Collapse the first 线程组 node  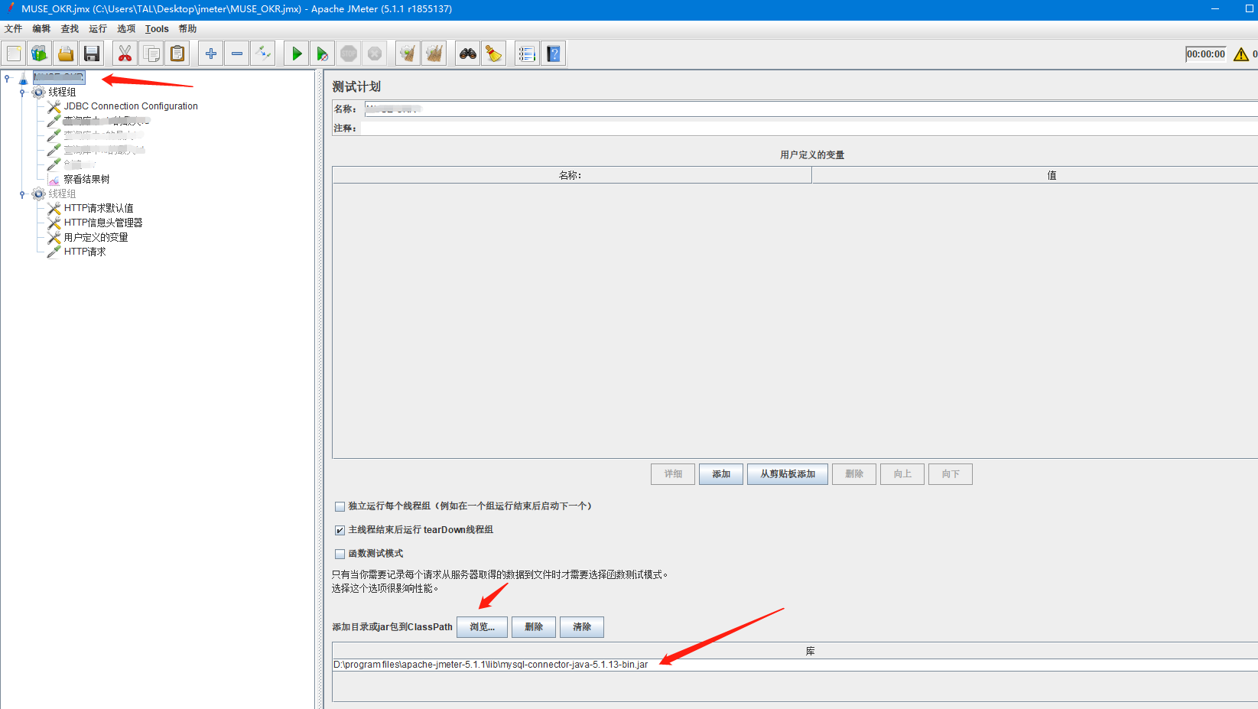click(x=22, y=92)
